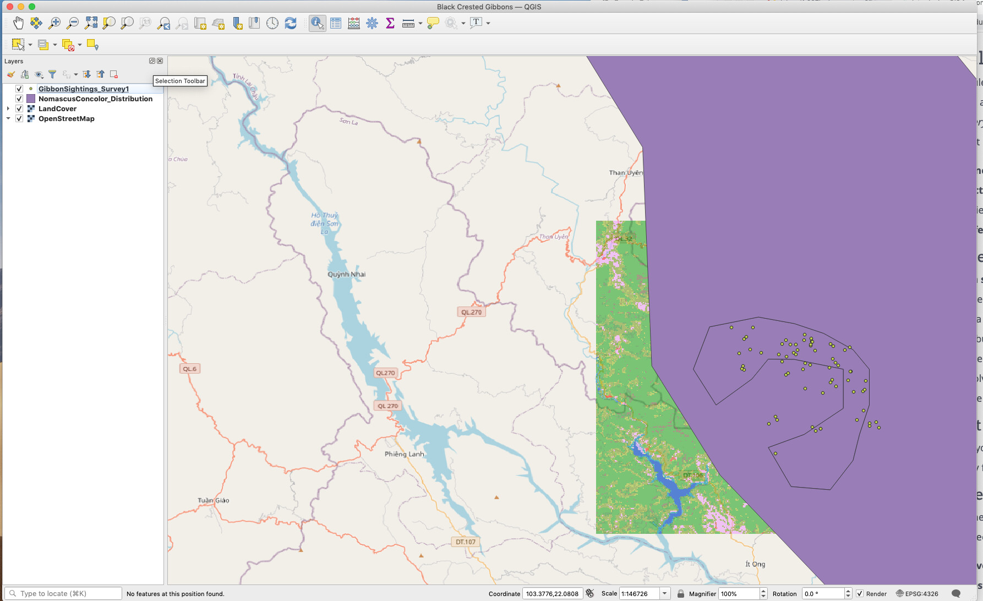Image resolution: width=983 pixels, height=601 pixels.
Task: Click Zoom to Layer icon
Action: 127,23
